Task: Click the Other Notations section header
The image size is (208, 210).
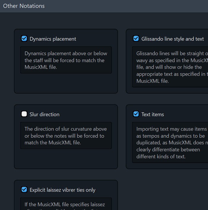Action: point(24,6)
